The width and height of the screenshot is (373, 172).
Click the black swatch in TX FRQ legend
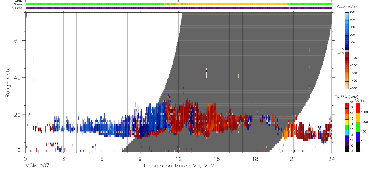347,149
